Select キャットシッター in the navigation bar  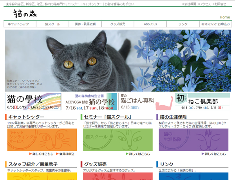(x=20, y=24)
